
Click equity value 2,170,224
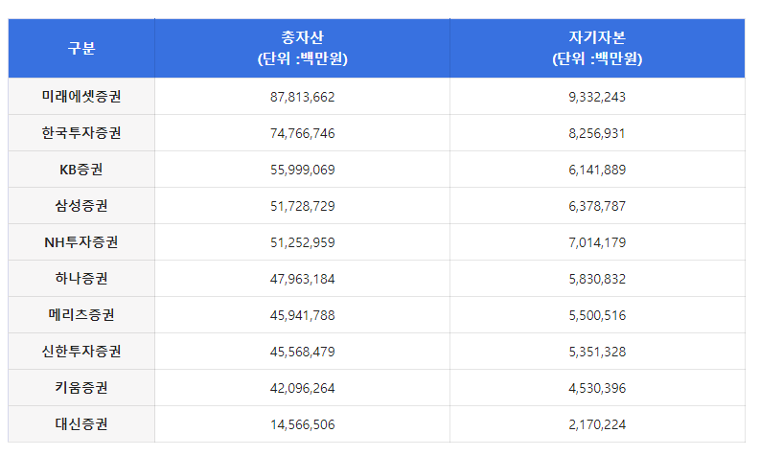click(x=597, y=424)
